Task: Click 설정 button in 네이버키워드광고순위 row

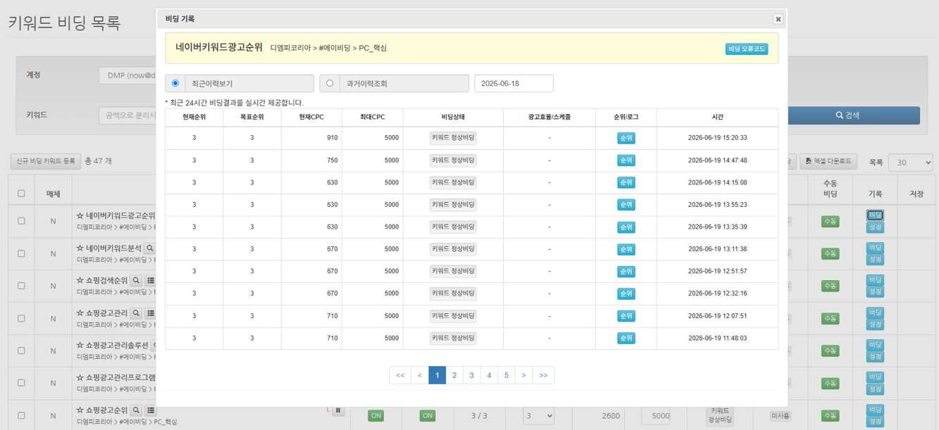Action: [875, 227]
